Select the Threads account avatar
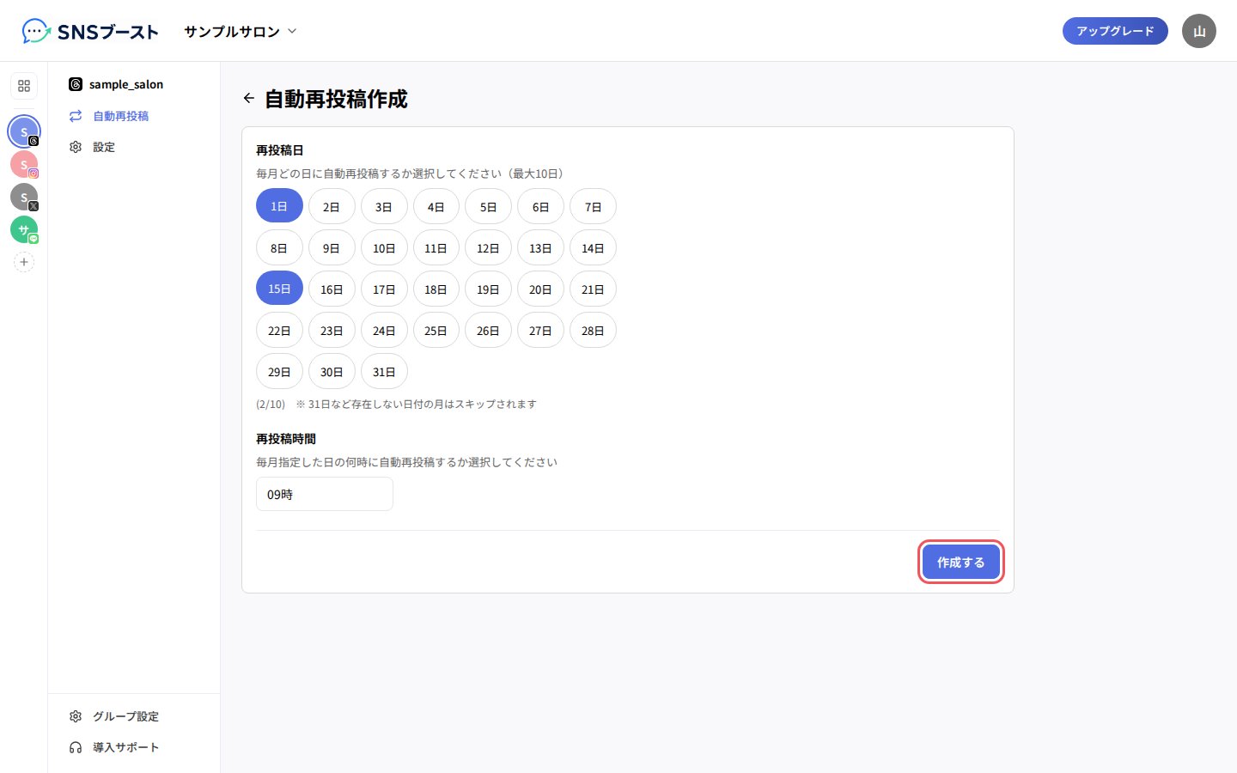The height and width of the screenshot is (773, 1237). coord(24,131)
